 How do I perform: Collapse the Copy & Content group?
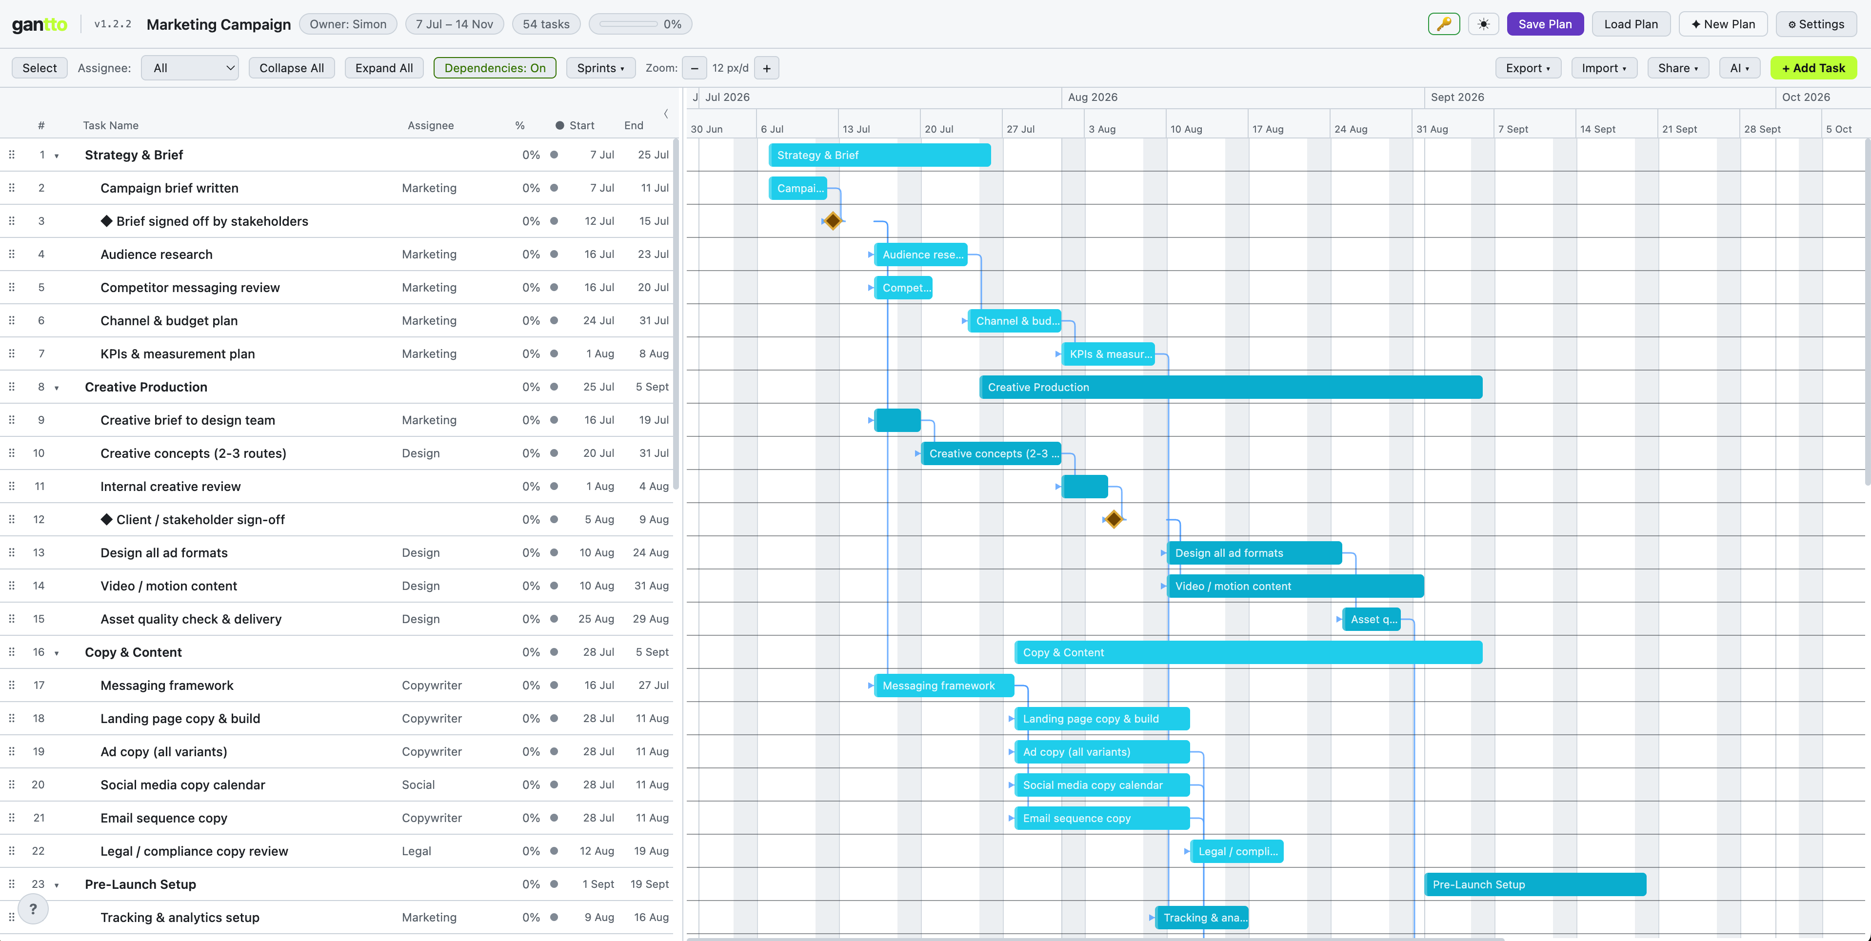tap(57, 653)
